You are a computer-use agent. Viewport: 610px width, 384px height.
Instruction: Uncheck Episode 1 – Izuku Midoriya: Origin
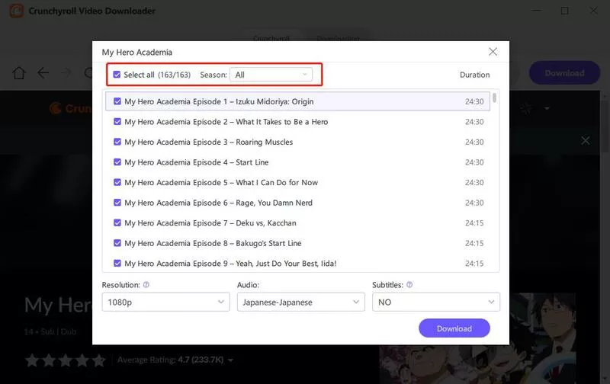point(117,101)
